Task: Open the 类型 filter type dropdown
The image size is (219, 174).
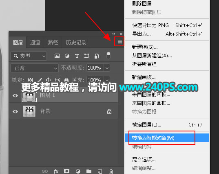Action: point(29,56)
